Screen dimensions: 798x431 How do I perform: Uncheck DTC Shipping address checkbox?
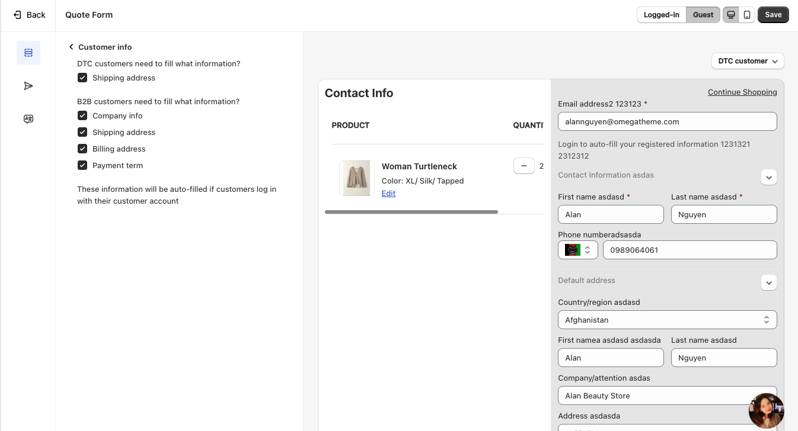pyautogui.click(x=82, y=78)
